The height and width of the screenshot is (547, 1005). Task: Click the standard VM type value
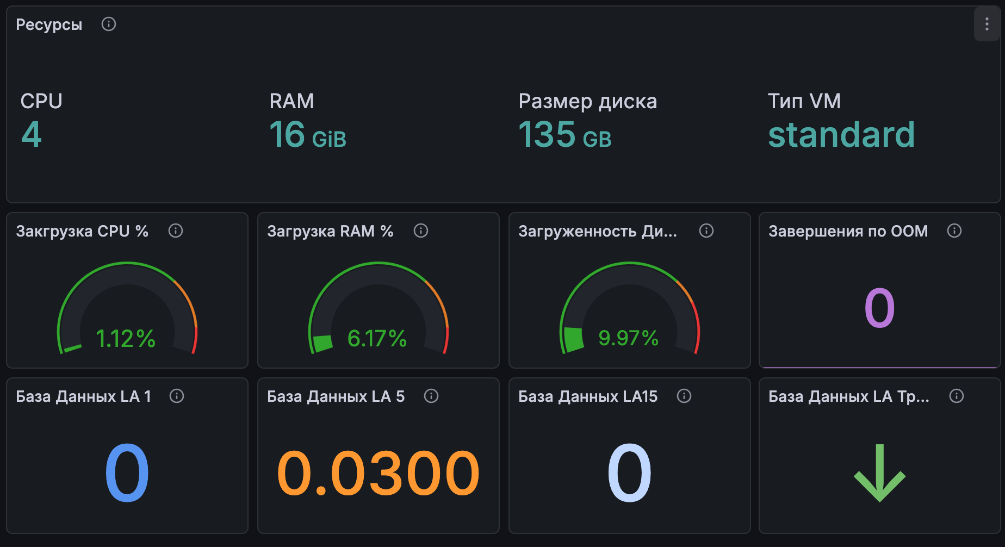[841, 135]
